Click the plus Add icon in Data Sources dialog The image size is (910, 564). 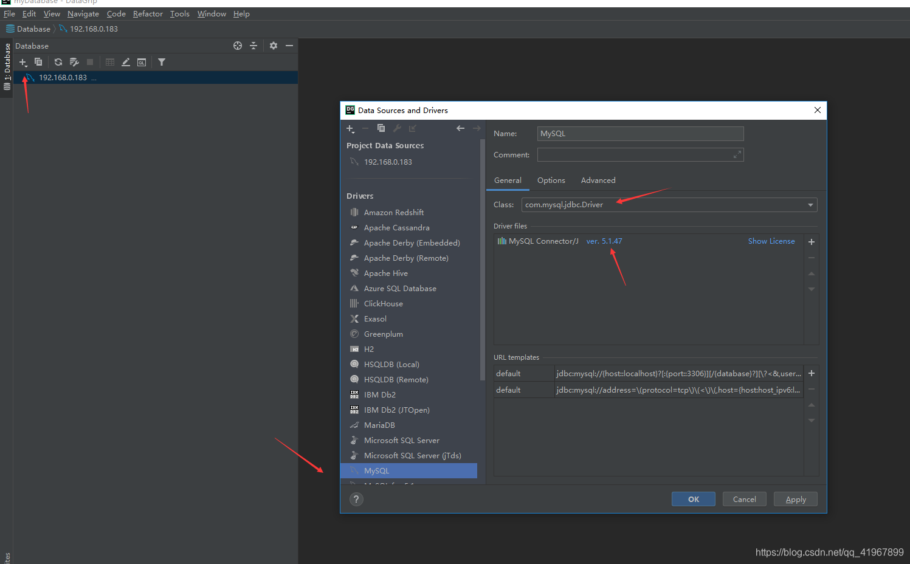pyautogui.click(x=350, y=128)
